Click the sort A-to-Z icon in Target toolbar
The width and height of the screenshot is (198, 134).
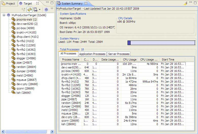[24, 10]
